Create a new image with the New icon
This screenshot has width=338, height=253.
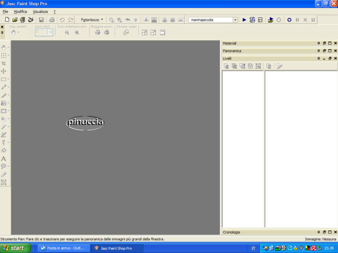tap(7, 20)
